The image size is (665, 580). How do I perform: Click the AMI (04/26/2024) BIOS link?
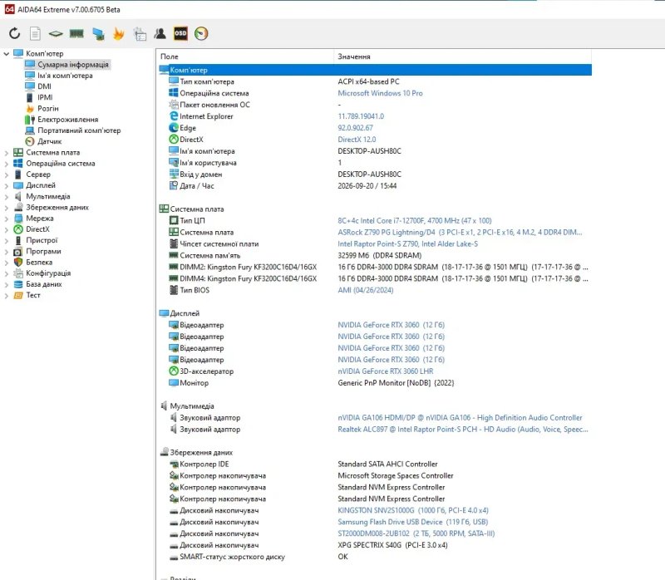coord(366,291)
